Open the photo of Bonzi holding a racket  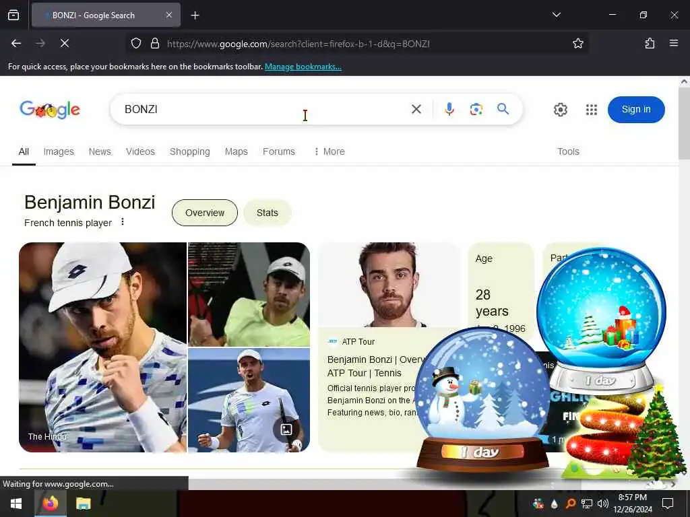tap(249, 400)
